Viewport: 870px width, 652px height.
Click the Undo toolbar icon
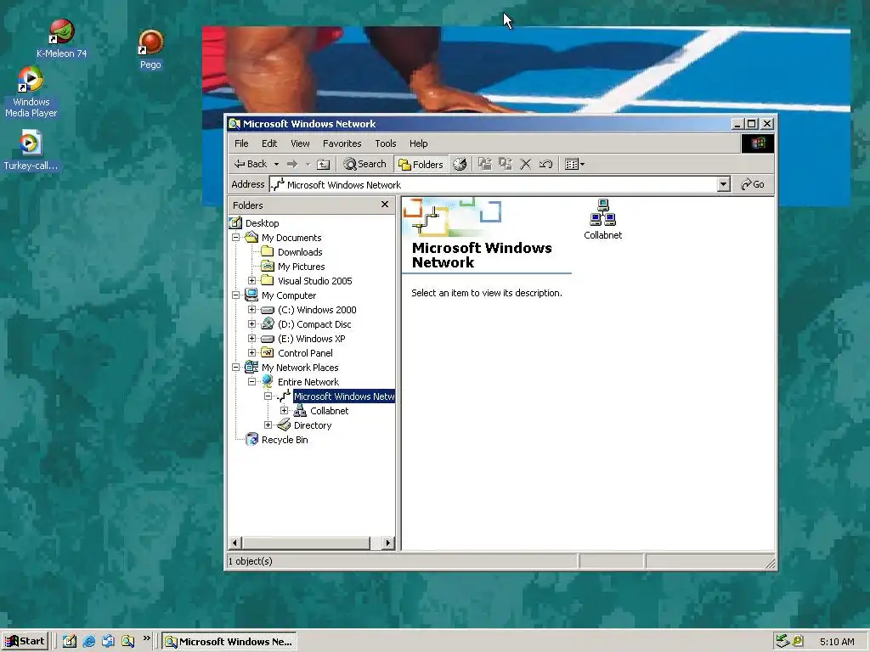[545, 164]
